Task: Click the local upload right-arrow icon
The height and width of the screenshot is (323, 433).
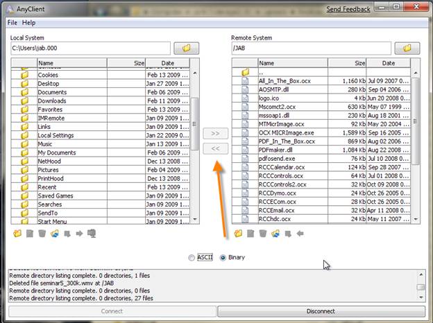Action: pos(80,234)
